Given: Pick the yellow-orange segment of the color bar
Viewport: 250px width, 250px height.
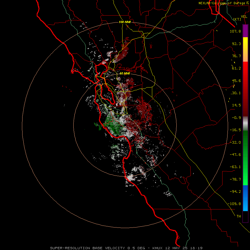Looking at the screenshot, I should coord(245,49).
